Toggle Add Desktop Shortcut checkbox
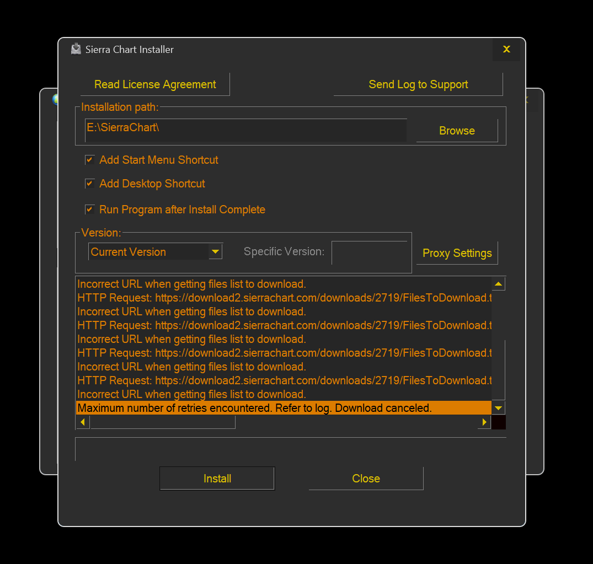 pyautogui.click(x=89, y=184)
